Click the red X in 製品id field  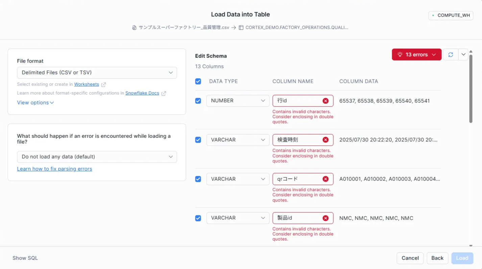pyautogui.click(x=326, y=218)
